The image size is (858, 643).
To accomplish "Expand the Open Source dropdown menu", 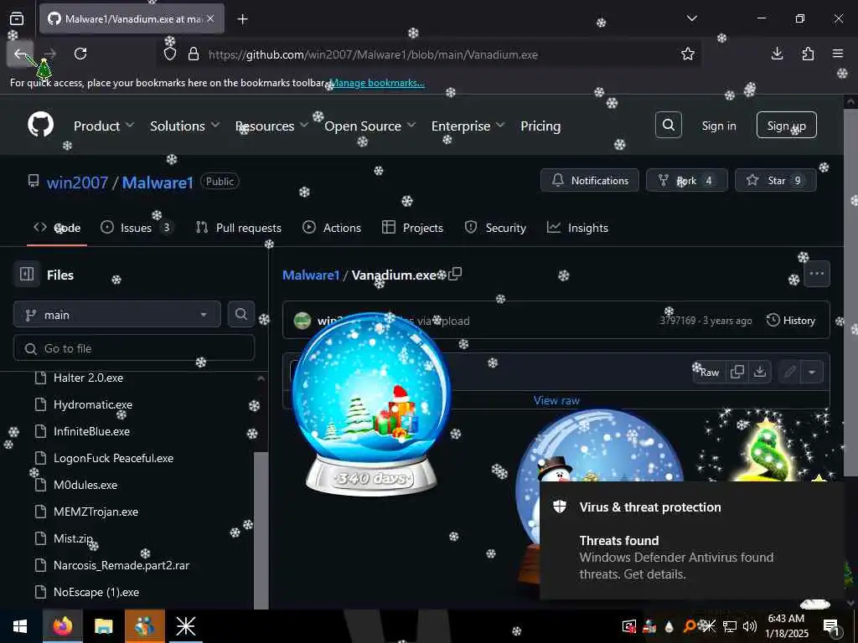I will click(370, 126).
